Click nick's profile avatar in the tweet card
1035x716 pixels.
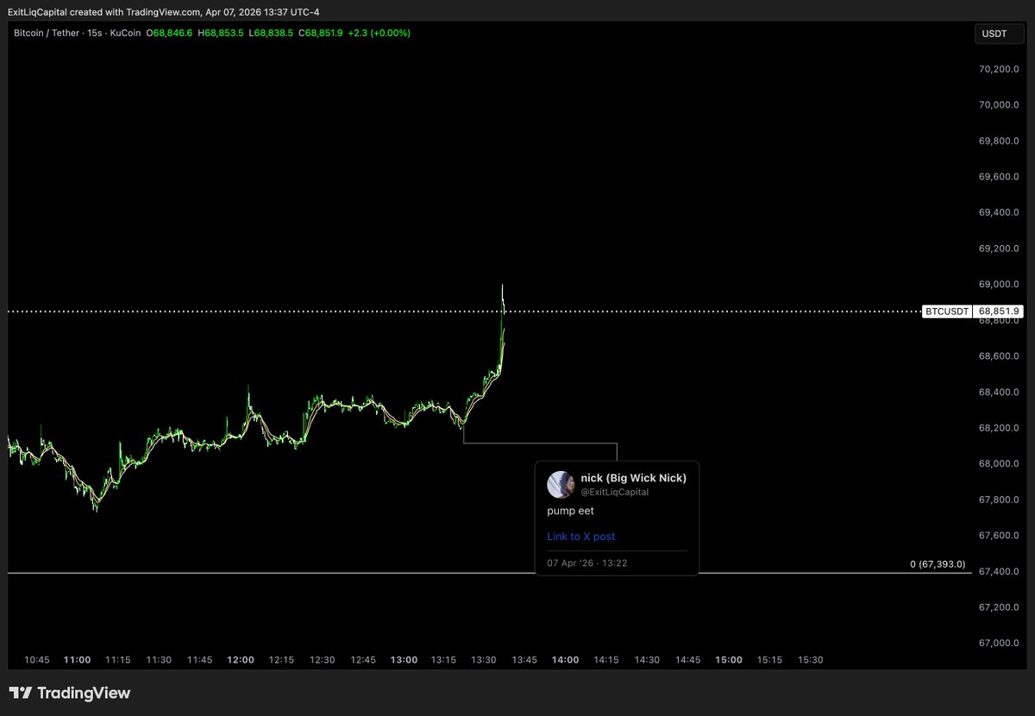click(561, 485)
